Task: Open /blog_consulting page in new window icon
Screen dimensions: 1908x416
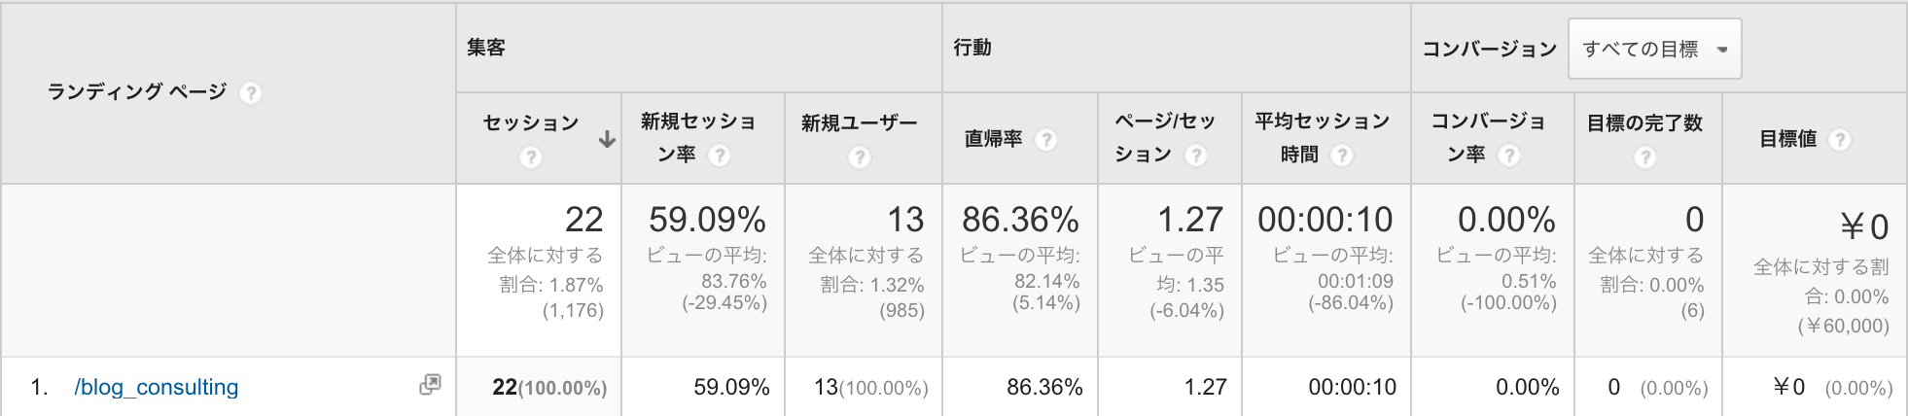Action: tap(430, 385)
